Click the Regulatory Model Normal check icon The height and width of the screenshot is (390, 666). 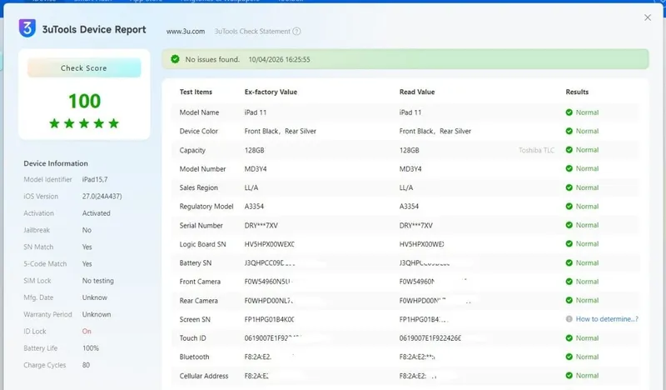click(x=569, y=207)
